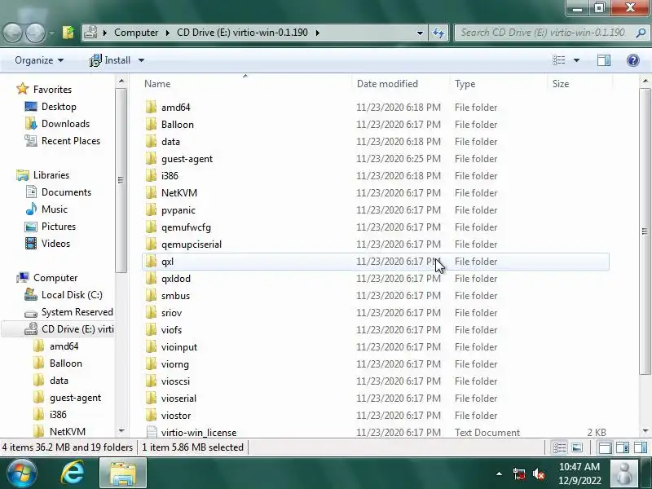Select the NetKVM folder in the file list
This screenshot has height=489, width=652.
point(376,193)
